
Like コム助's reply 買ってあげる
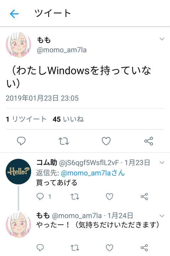[109, 197]
